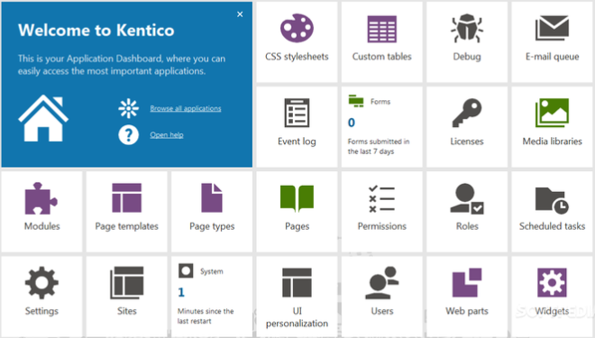This screenshot has width=595, height=338.
Task: Open the Licenses key icon tile
Action: point(467,127)
